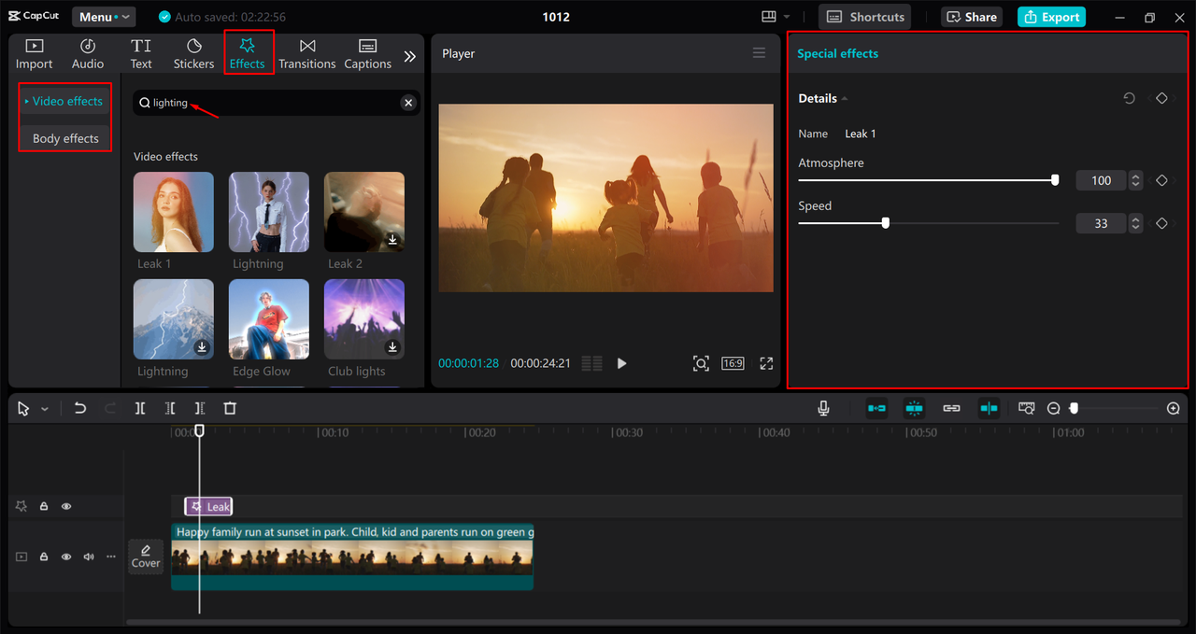Change the 16:9 aspect ratio
The image size is (1196, 634).
click(733, 363)
